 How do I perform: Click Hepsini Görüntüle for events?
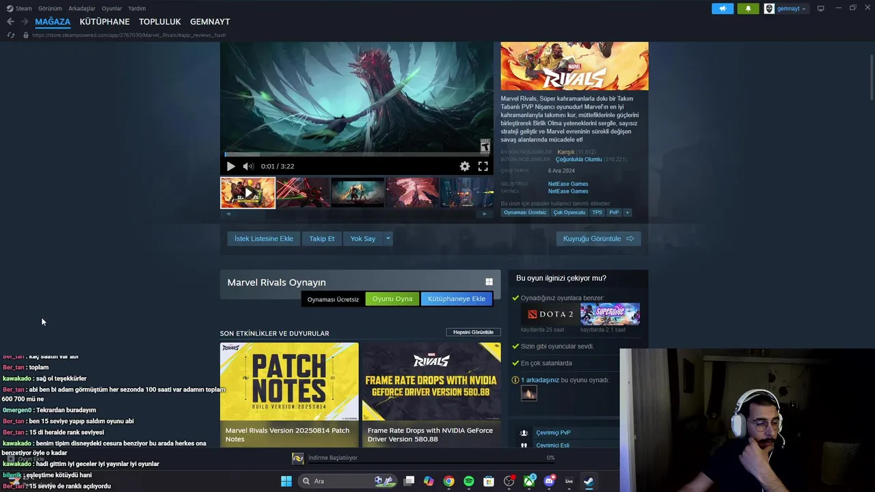tap(473, 332)
